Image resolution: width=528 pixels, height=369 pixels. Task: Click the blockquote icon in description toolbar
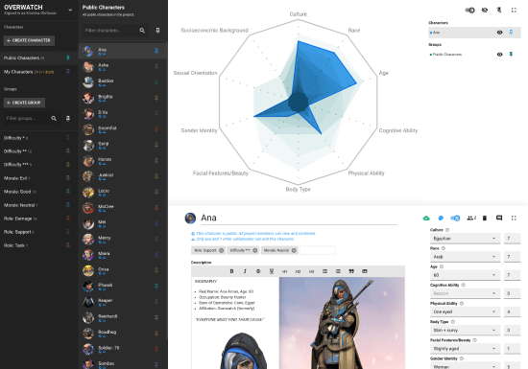tap(351, 271)
